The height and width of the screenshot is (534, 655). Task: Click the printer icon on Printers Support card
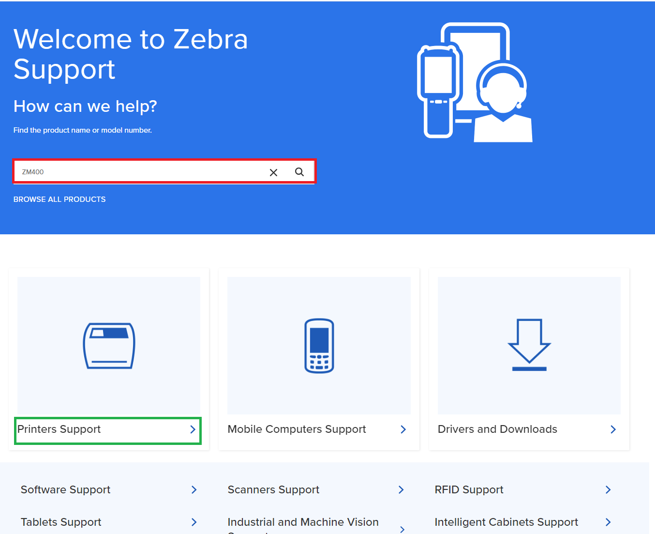pos(108,346)
